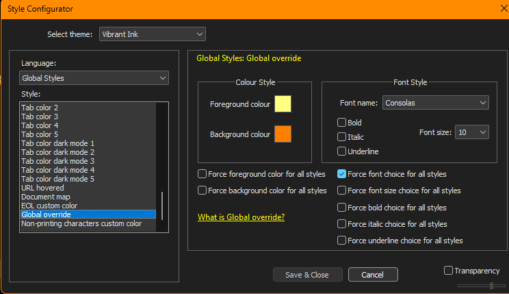Click the Save & Close button

307,275
